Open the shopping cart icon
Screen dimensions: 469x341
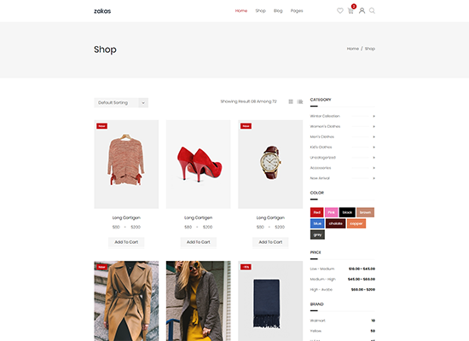[x=350, y=11]
